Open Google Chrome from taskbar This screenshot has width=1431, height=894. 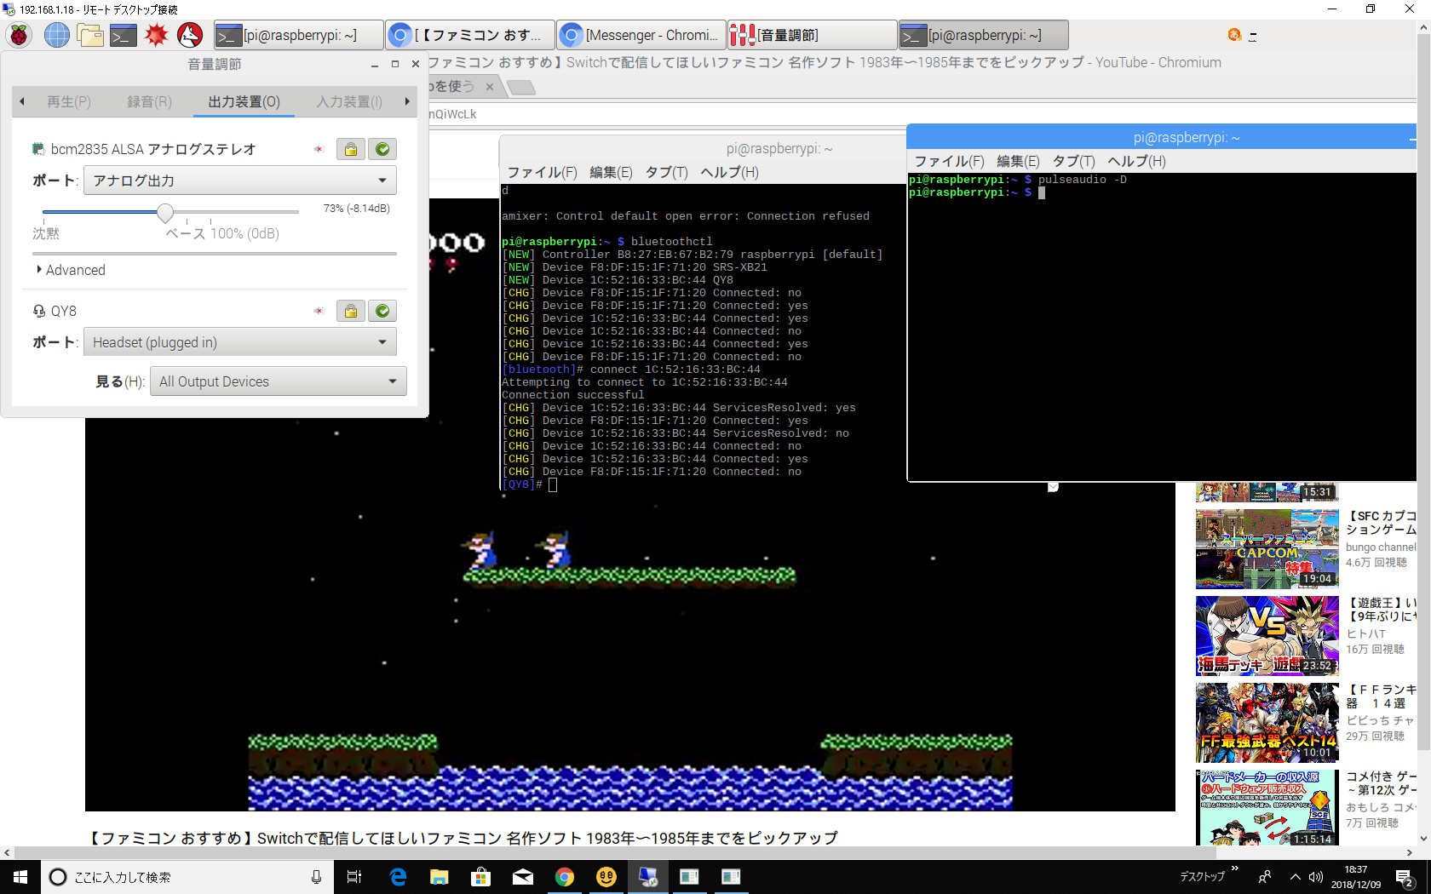point(565,877)
